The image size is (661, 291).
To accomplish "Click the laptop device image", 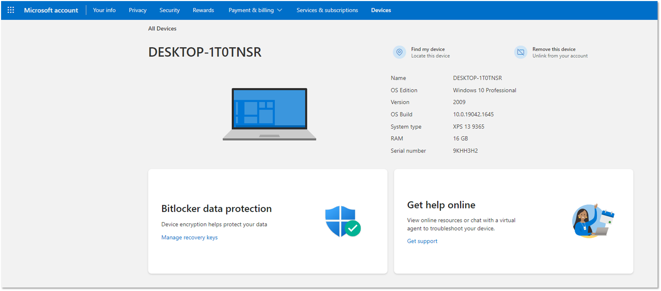I will click(269, 114).
